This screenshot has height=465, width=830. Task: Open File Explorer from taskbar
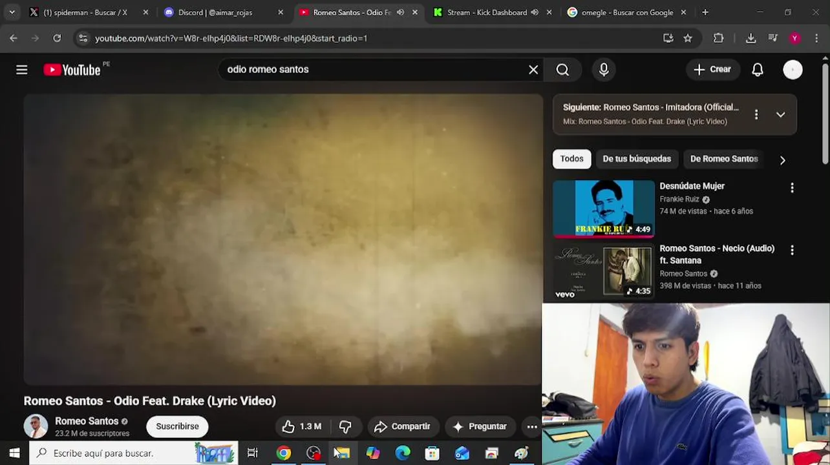(342, 453)
